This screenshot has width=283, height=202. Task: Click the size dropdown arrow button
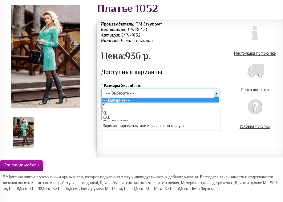pyautogui.click(x=216, y=93)
